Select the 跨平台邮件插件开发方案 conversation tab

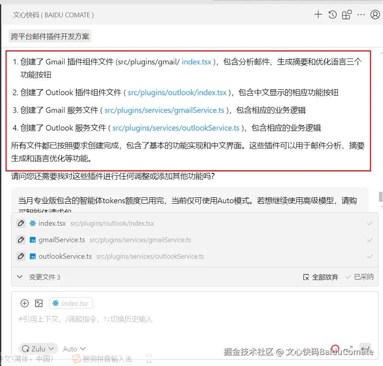(x=50, y=36)
